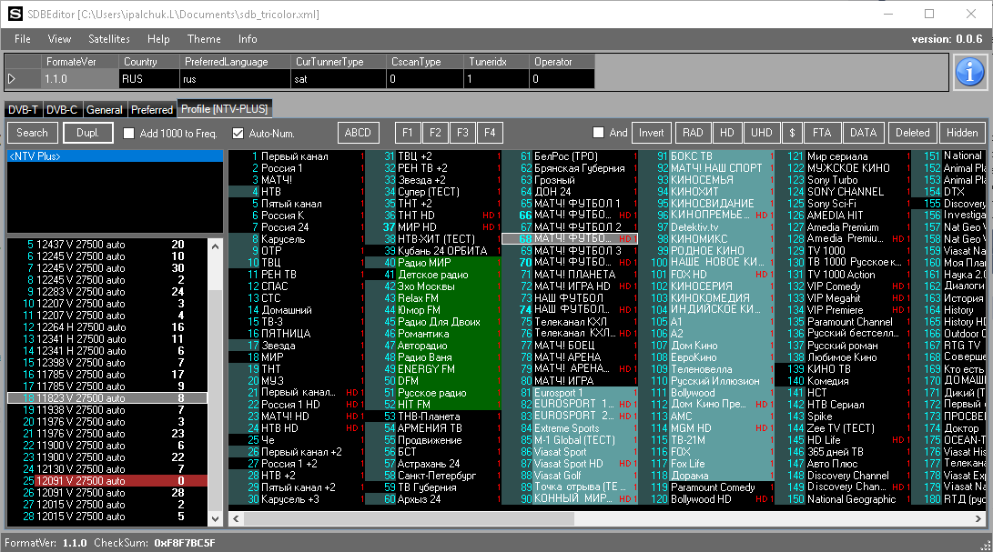The width and height of the screenshot is (993, 552).
Task: Enable the Add 1000 to Freq. checkbox
Action: 127,134
